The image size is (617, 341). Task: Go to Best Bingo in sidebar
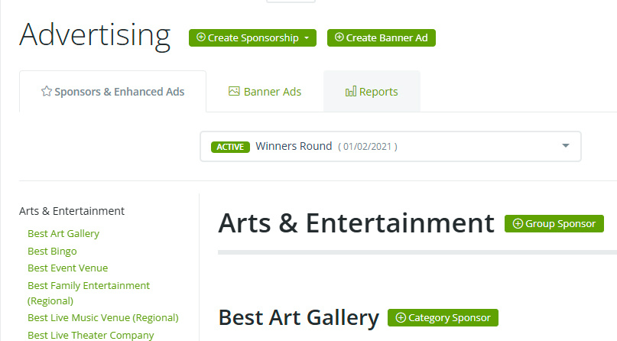point(52,251)
